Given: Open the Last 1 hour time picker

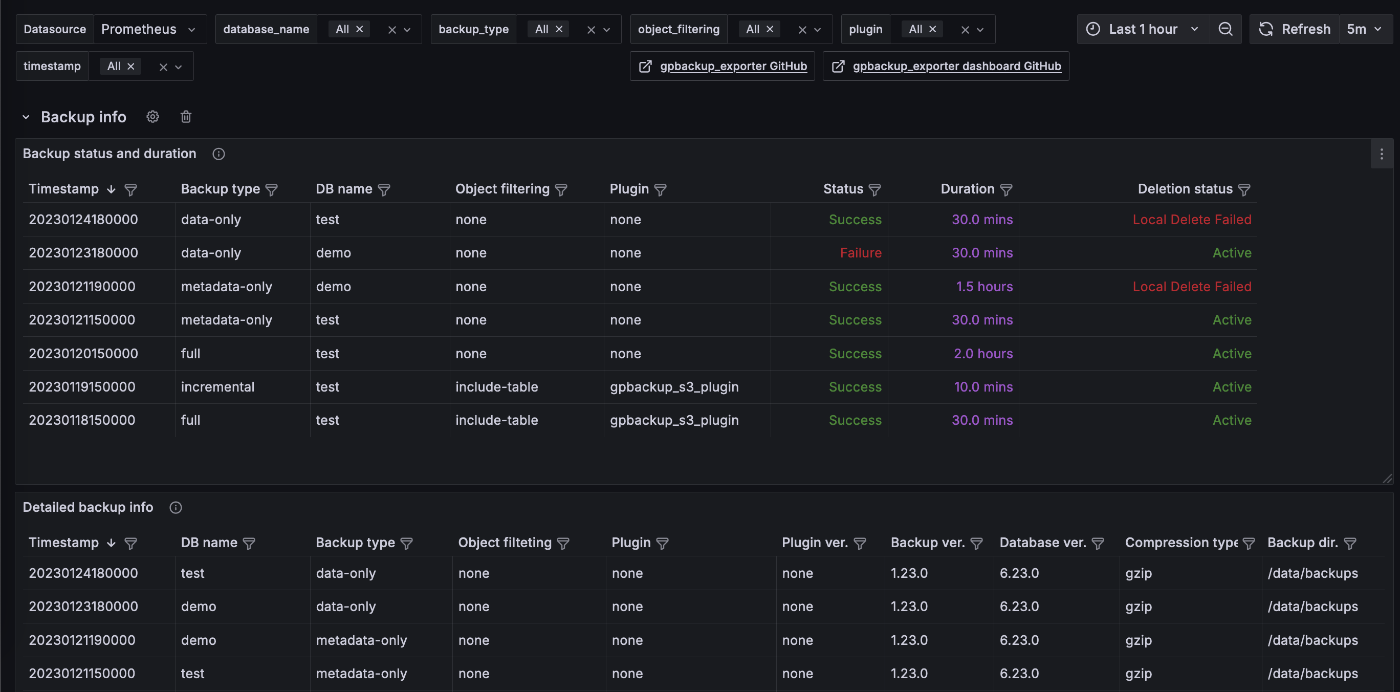Looking at the screenshot, I should tap(1143, 29).
